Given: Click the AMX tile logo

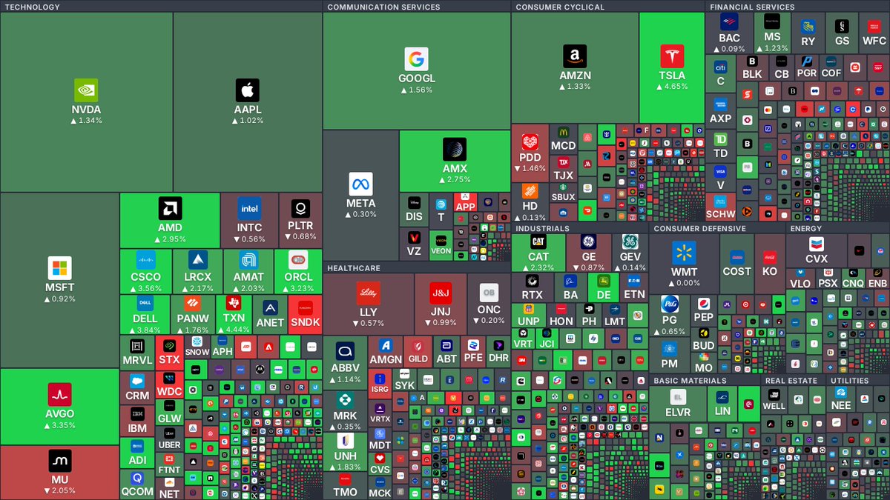Looking at the screenshot, I should tap(455, 149).
